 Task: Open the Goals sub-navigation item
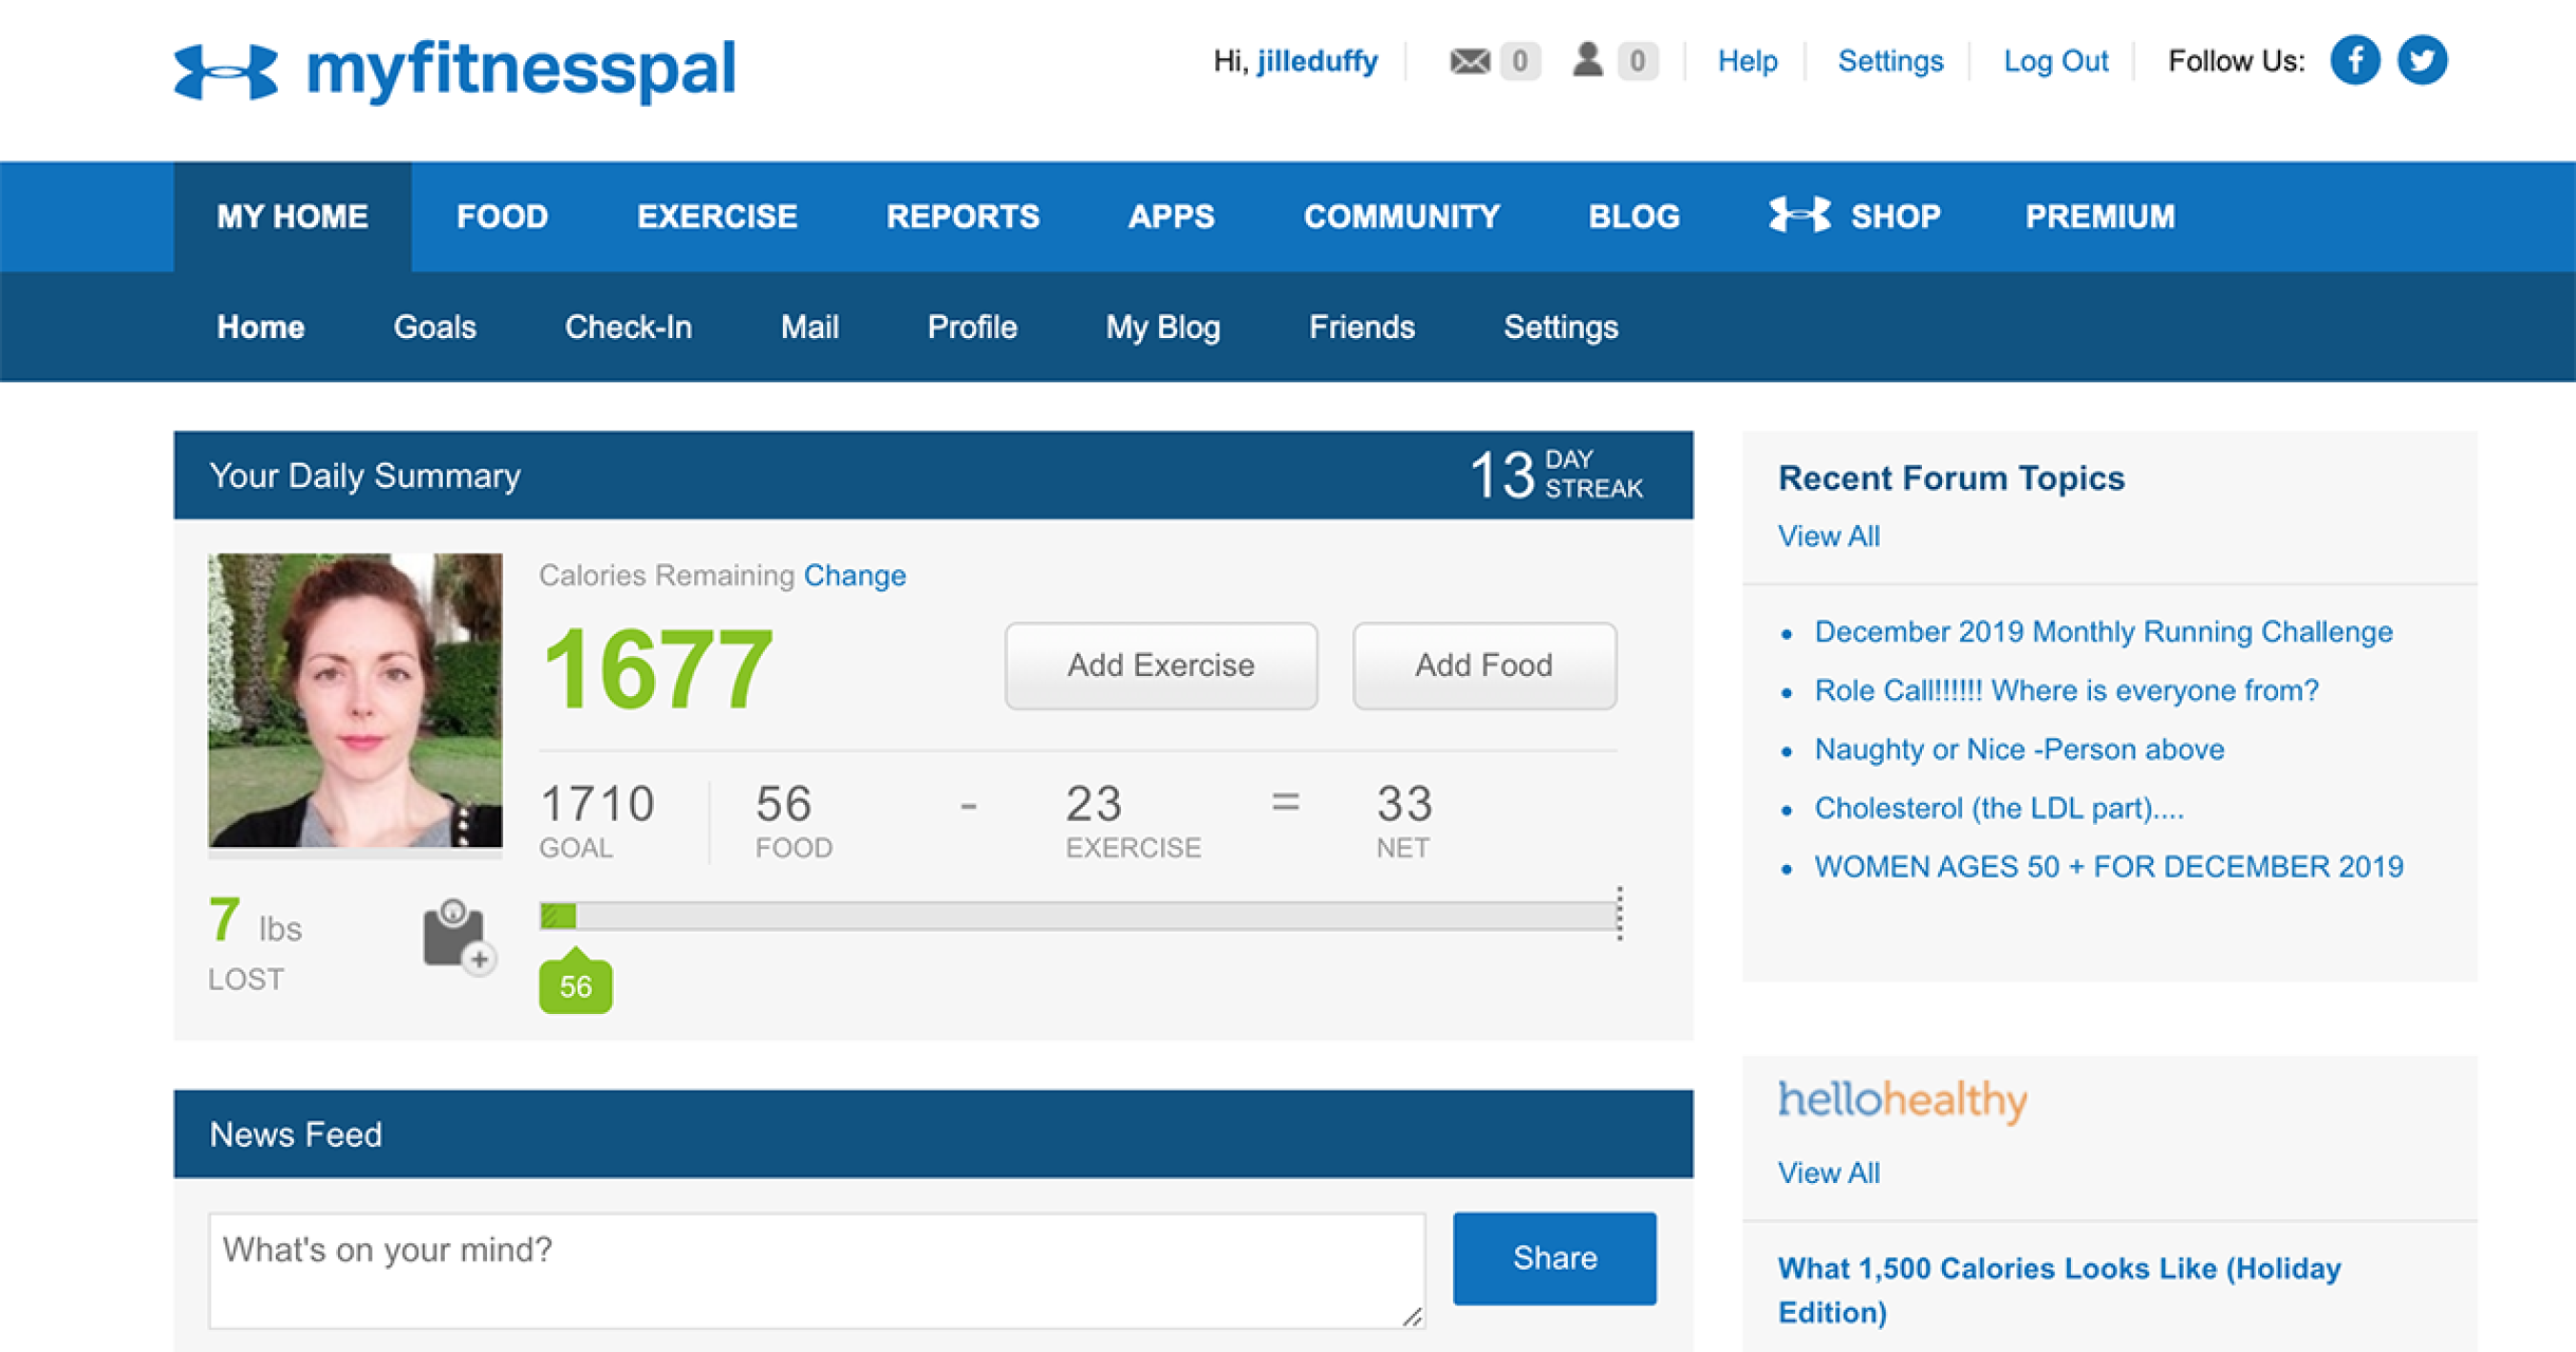point(435,327)
